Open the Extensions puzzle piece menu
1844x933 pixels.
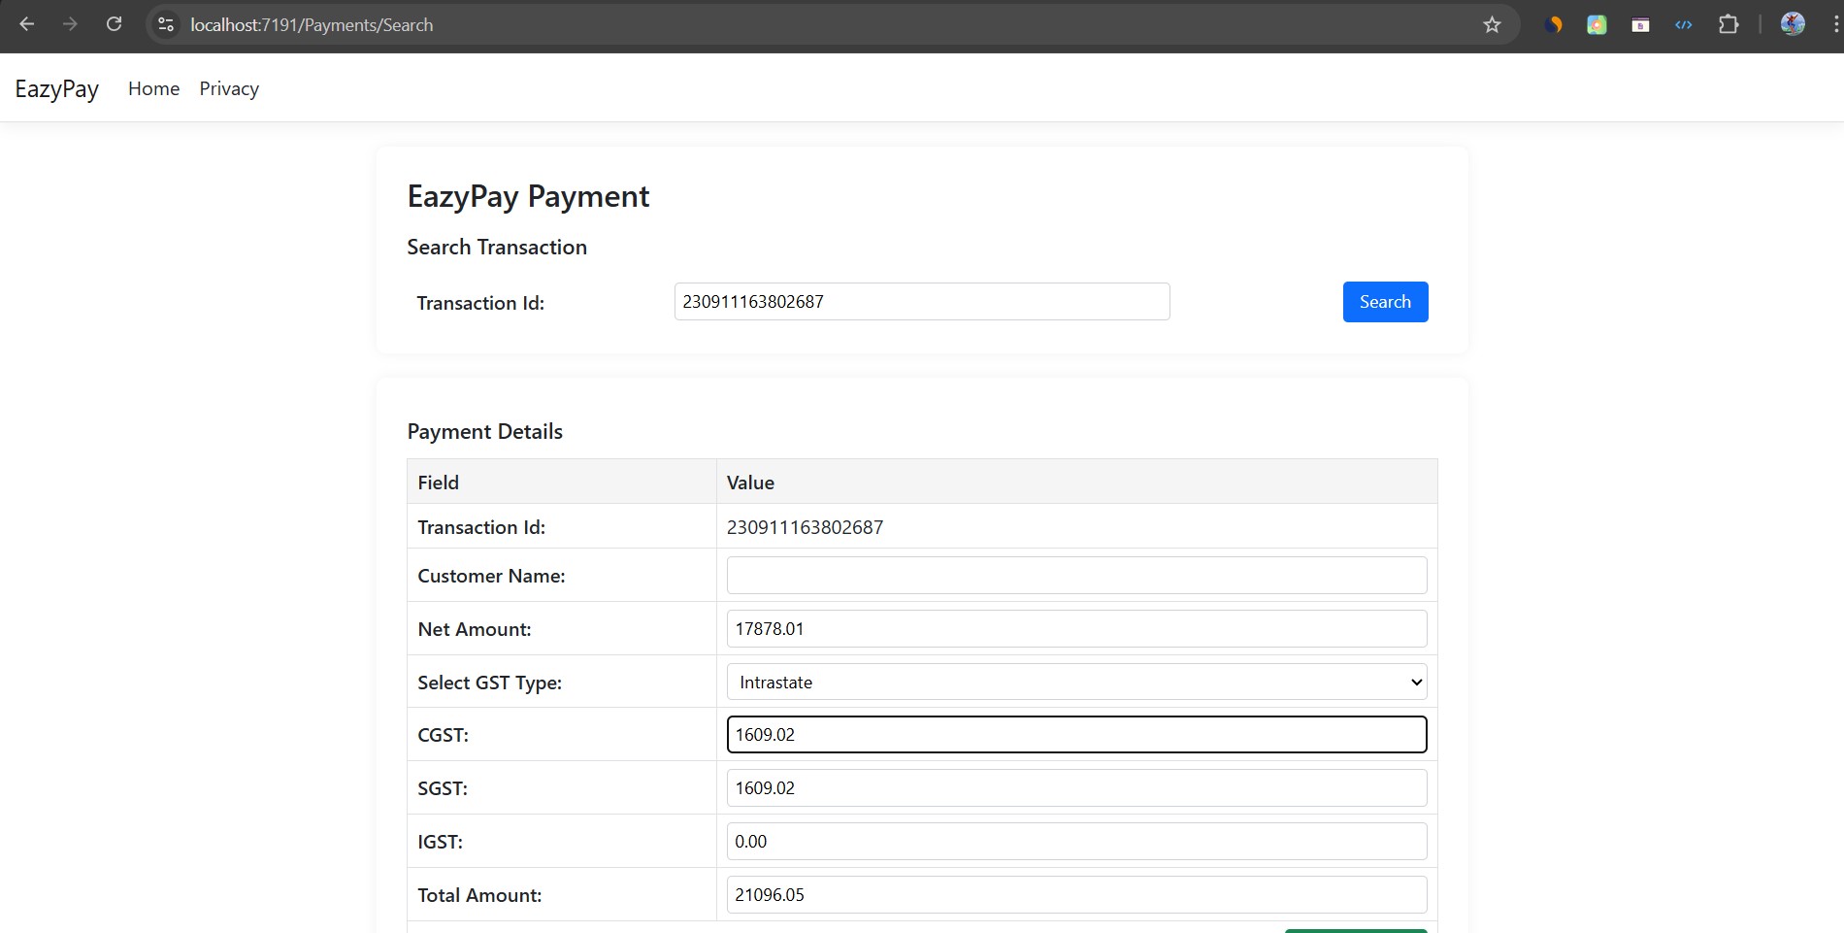pos(1729,24)
